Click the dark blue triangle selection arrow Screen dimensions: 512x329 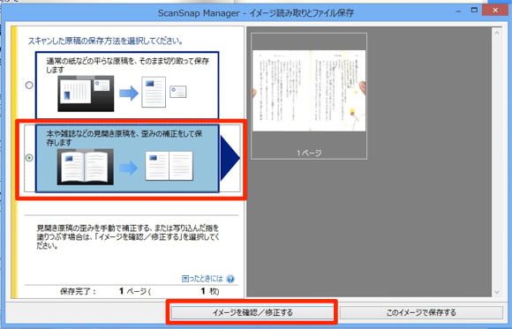pyautogui.click(x=230, y=158)
